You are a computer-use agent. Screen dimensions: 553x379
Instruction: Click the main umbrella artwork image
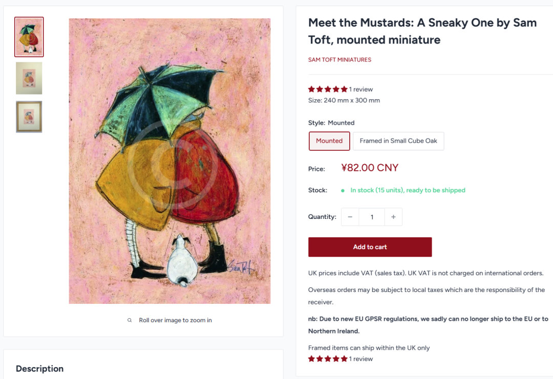169,161
